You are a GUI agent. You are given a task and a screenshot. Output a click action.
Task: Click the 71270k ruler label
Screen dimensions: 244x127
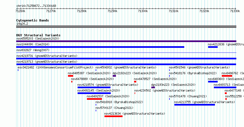(x=51, y=11)
